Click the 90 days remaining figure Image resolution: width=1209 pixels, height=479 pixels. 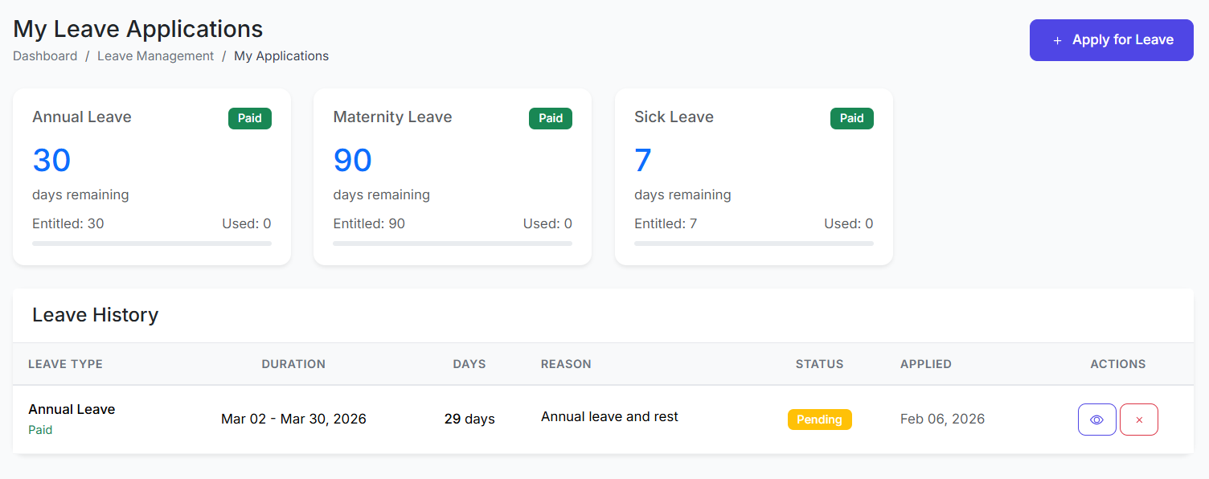point(353,161)
